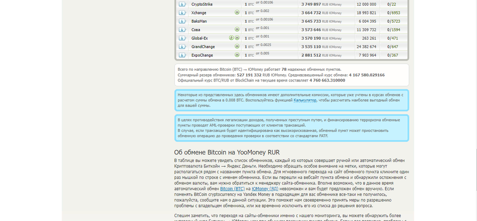Open the Сова exchanger

pos(196,30)
